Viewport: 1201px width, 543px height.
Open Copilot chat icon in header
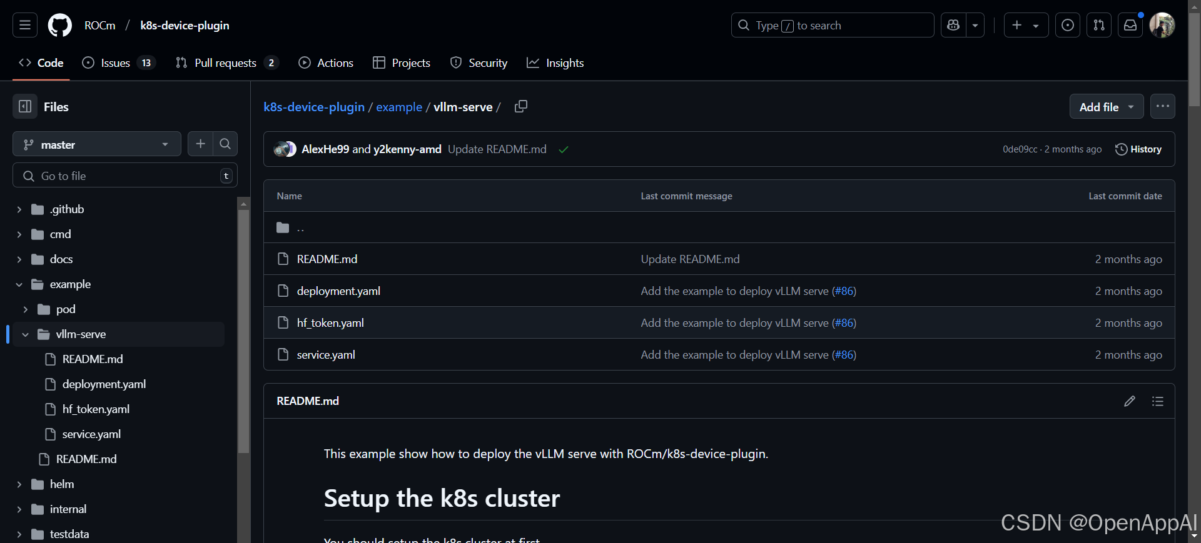[x=953, y=25]
